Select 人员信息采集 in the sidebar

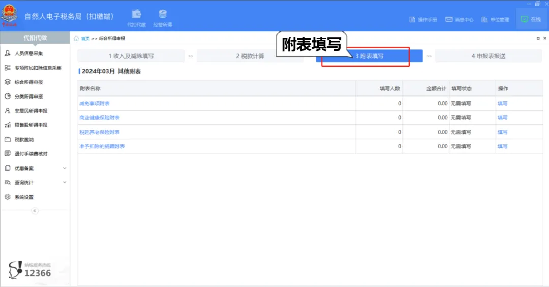point(28,53)
